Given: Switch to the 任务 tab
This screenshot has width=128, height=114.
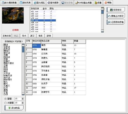Looking at the screenshot, I should [40, 36].
